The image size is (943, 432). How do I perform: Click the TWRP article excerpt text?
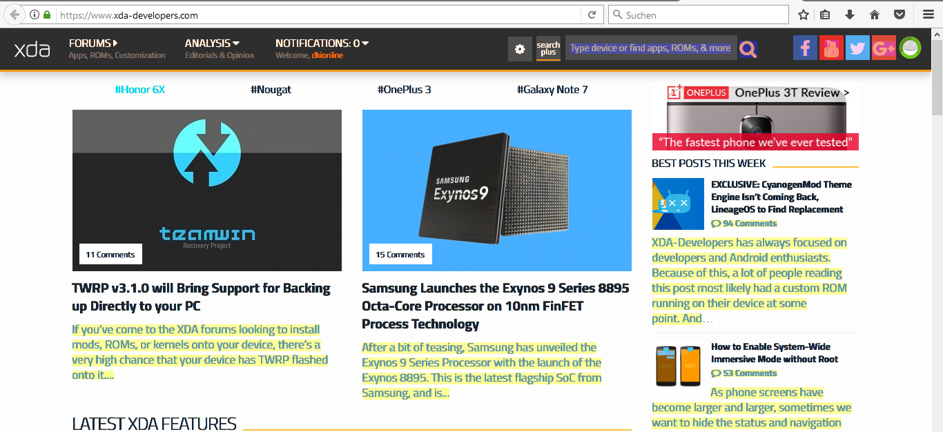(200, 352)
